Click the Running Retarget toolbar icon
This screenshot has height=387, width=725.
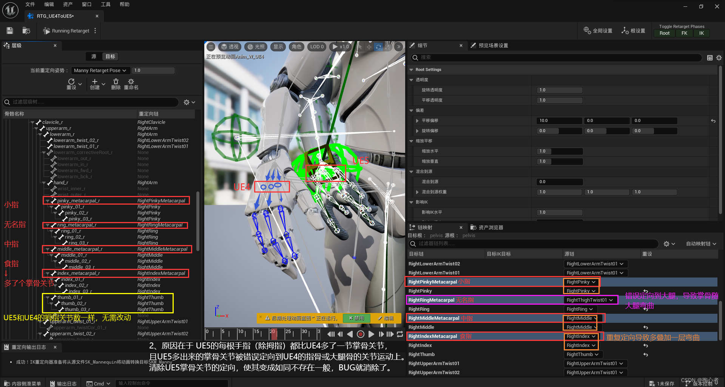(46, 31)
